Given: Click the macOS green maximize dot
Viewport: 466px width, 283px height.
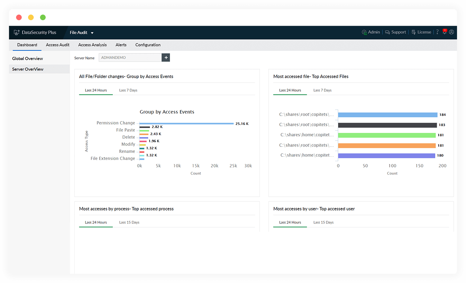Looking at the screenshot, I should pyautogui.click(x=43, y=17).
